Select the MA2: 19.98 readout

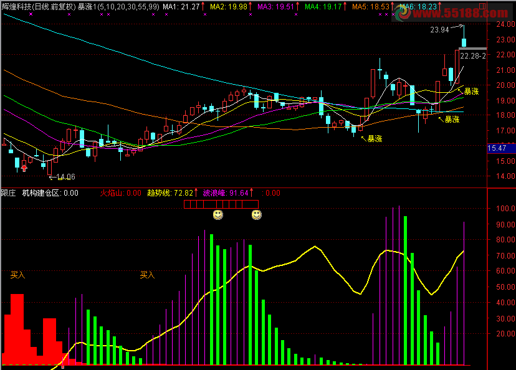(229, 7)
